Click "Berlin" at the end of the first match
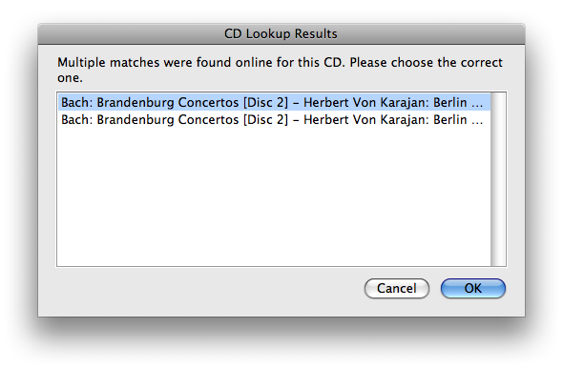 pyautogui.click(x=449, y=103)
